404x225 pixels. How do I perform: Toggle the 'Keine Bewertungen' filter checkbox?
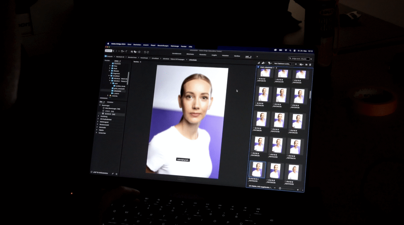[103, 108]
